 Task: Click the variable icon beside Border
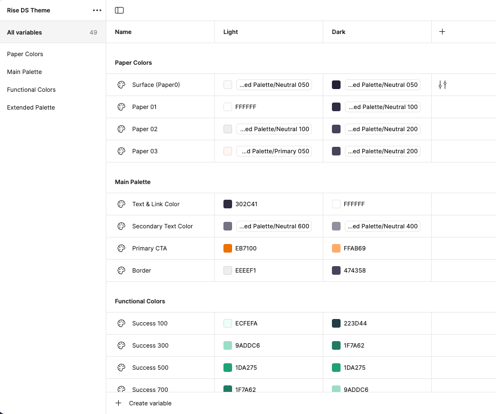(x=121, y=270)
